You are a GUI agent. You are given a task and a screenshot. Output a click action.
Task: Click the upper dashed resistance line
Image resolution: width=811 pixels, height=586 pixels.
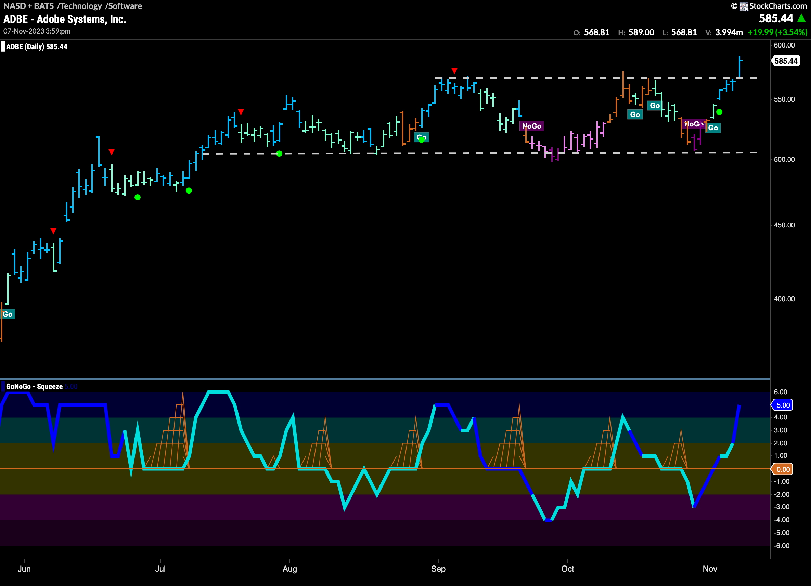[x=596, y=78]
